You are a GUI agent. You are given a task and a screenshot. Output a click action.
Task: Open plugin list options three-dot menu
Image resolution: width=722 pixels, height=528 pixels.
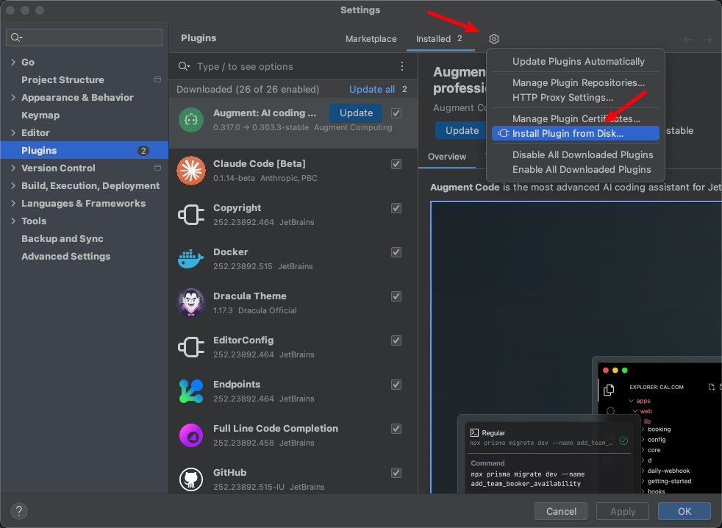click(402, 66)
